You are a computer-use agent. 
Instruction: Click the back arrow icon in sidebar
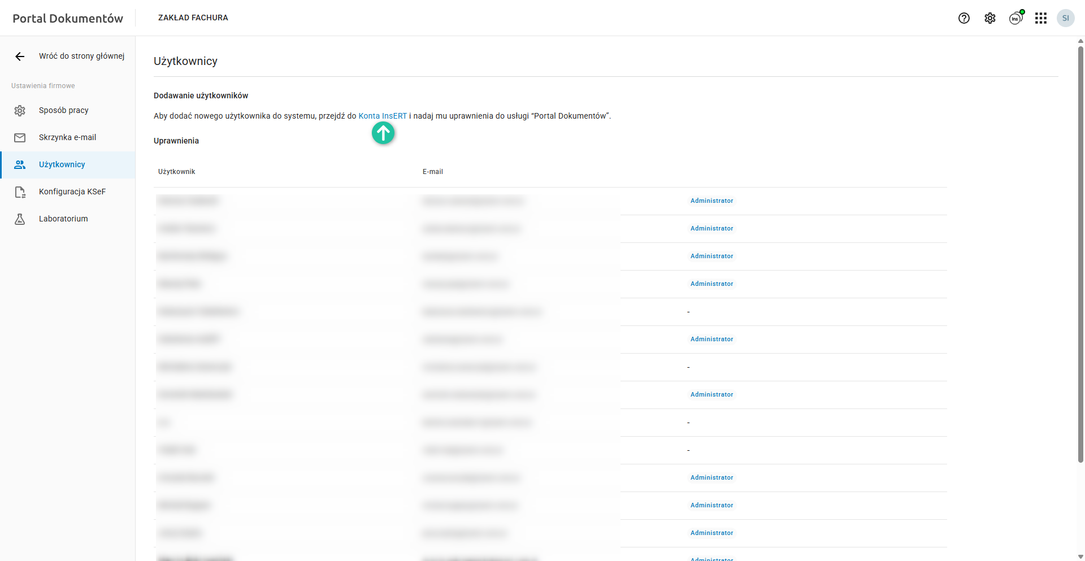(20, 56)
